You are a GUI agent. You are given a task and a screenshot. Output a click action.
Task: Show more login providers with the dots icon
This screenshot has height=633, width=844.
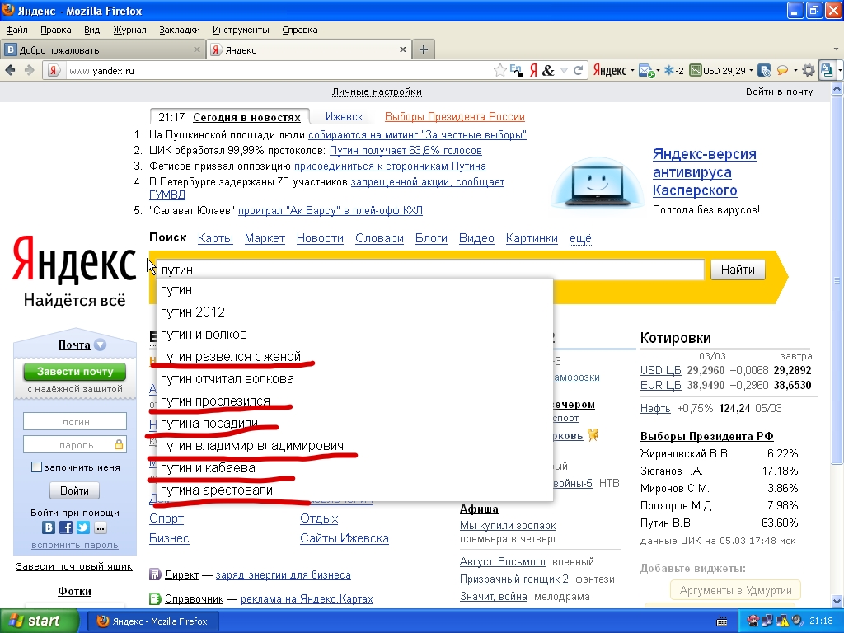100,527
